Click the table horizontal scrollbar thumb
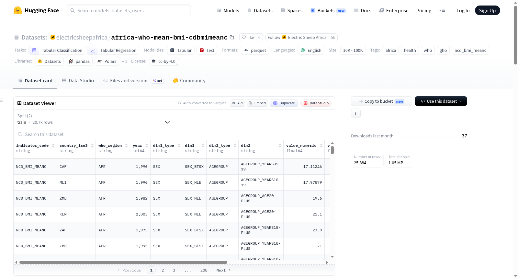Image resolution: width=518 pixels, height=279 pixels. [x=123, y=262]
